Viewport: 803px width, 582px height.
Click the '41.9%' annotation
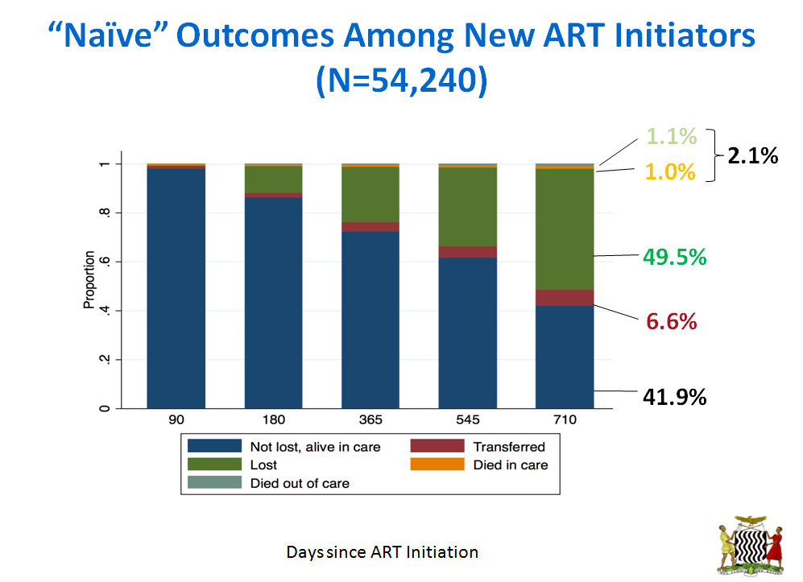[x=674, y=397]
